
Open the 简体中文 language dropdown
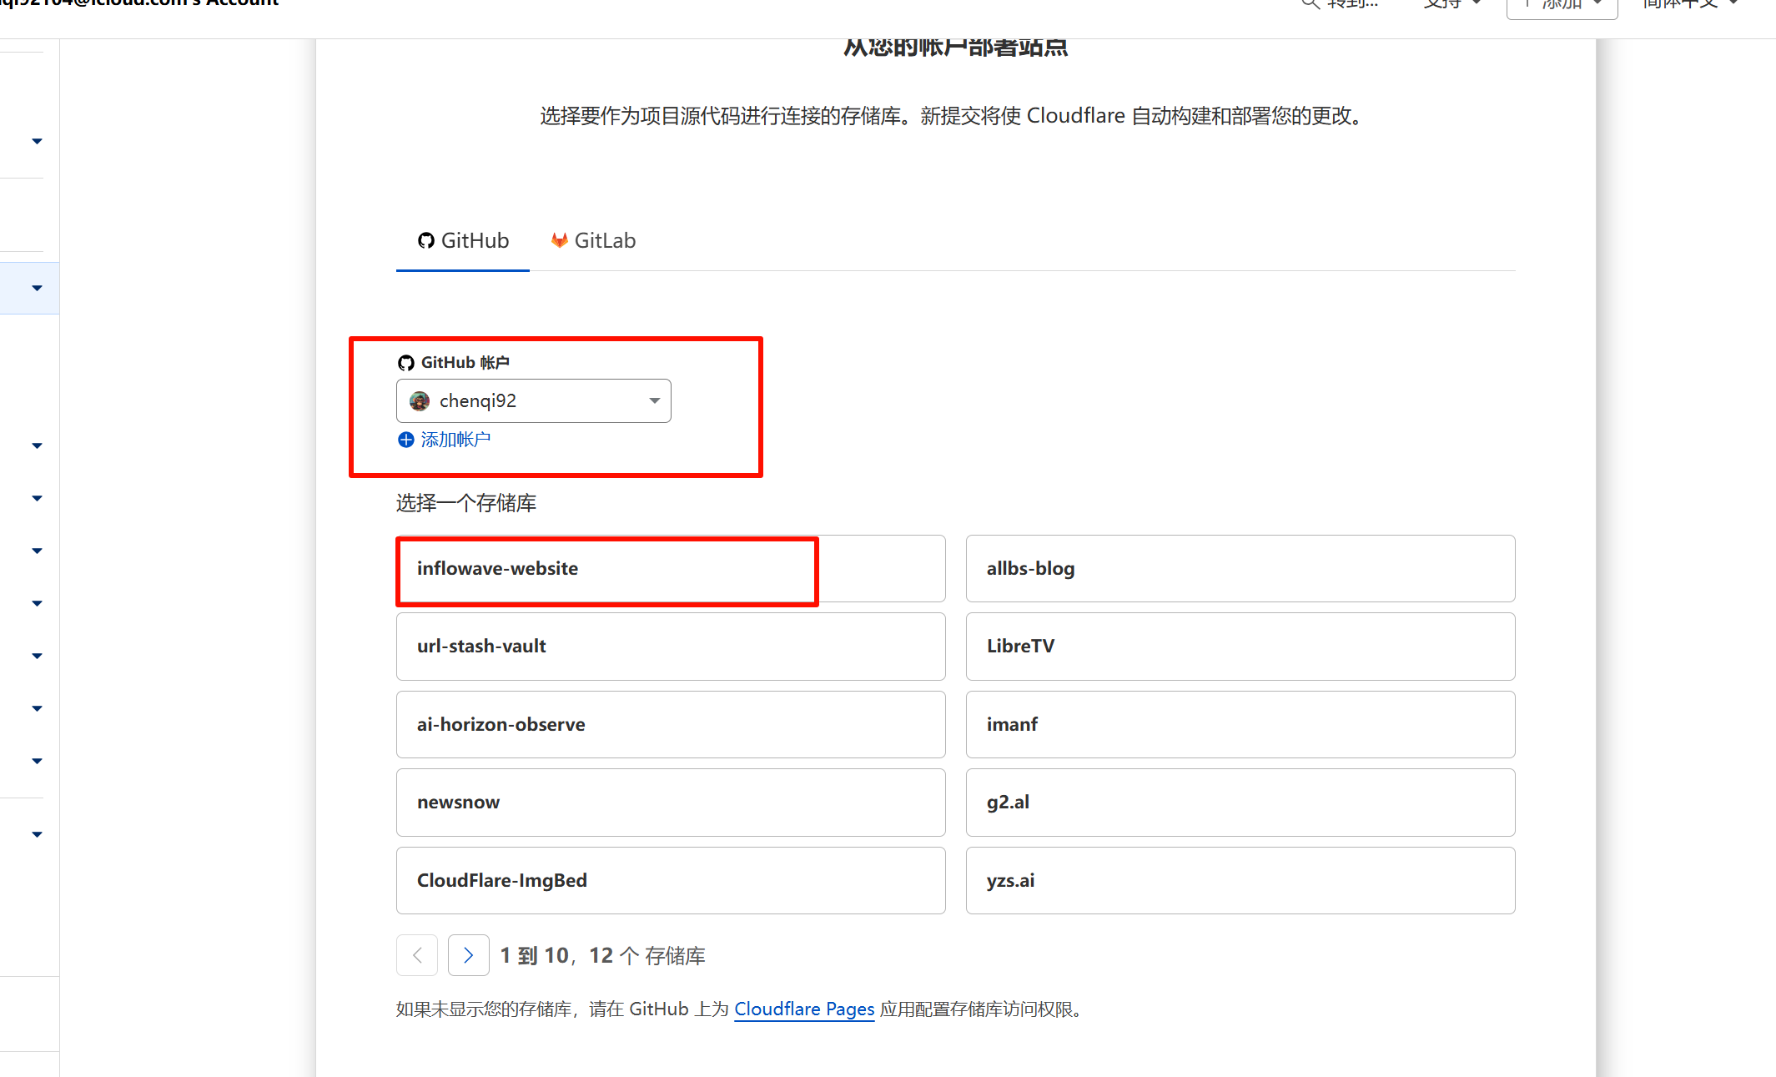1688,3
